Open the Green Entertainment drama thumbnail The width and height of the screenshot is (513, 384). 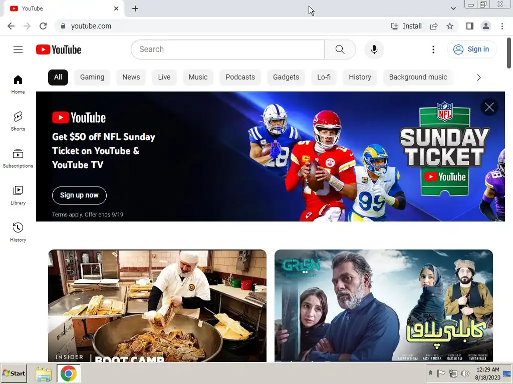point(383,305)
